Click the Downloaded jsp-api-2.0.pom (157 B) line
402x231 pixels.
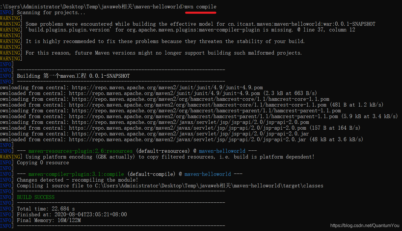click(x=180, y=128)
